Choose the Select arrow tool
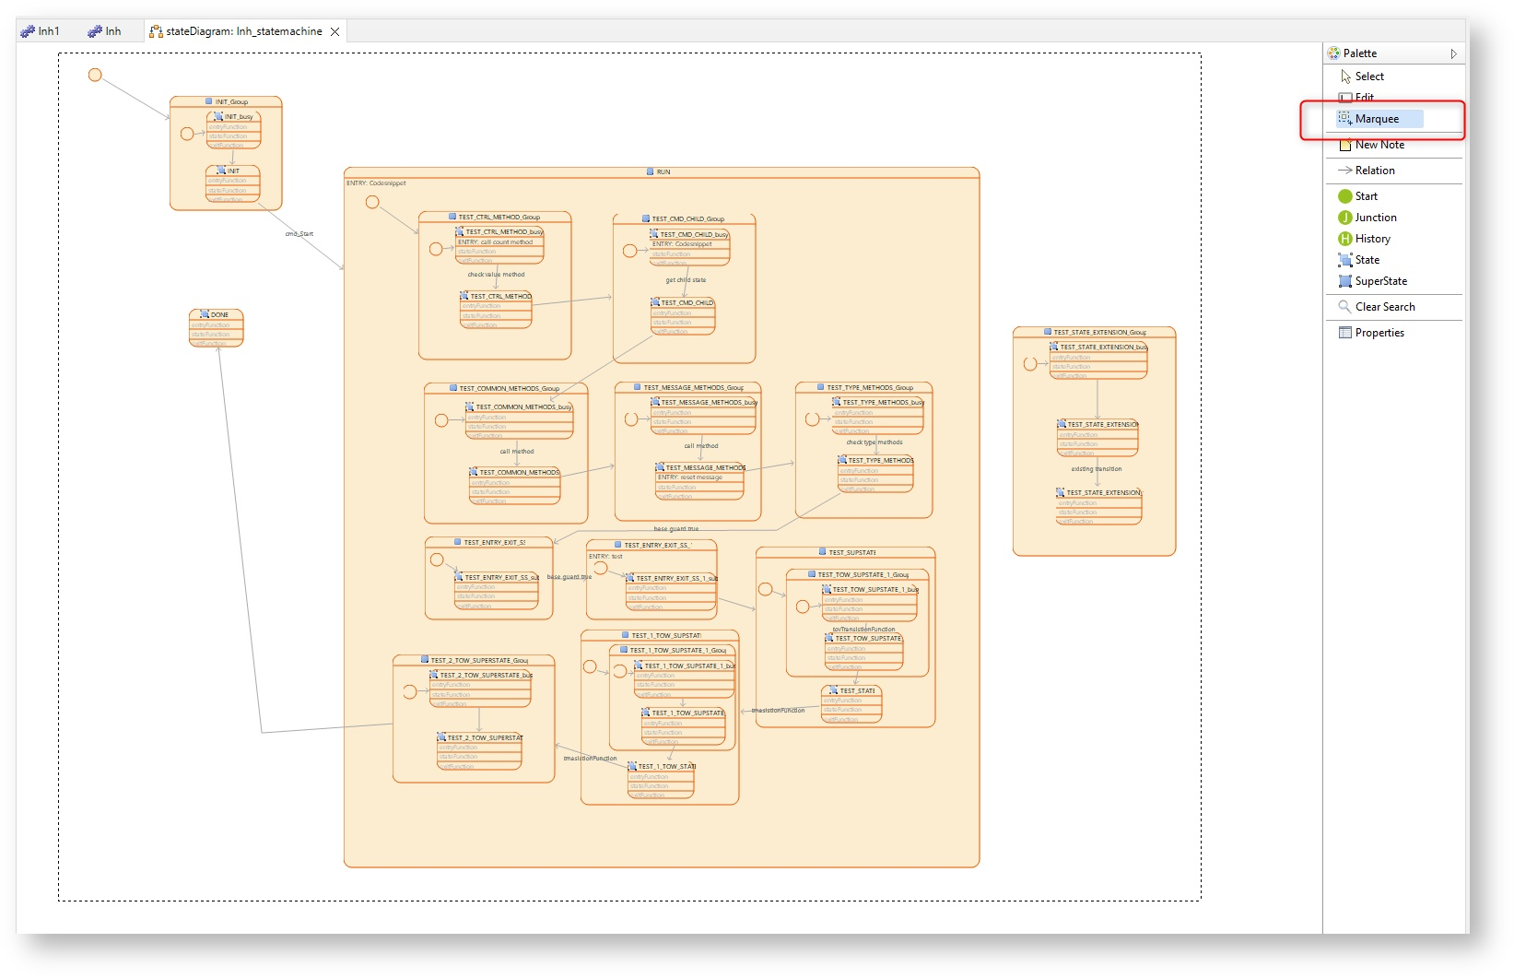The width and height of the screenshot is (1514, 978). click(x=1368, y=77)
